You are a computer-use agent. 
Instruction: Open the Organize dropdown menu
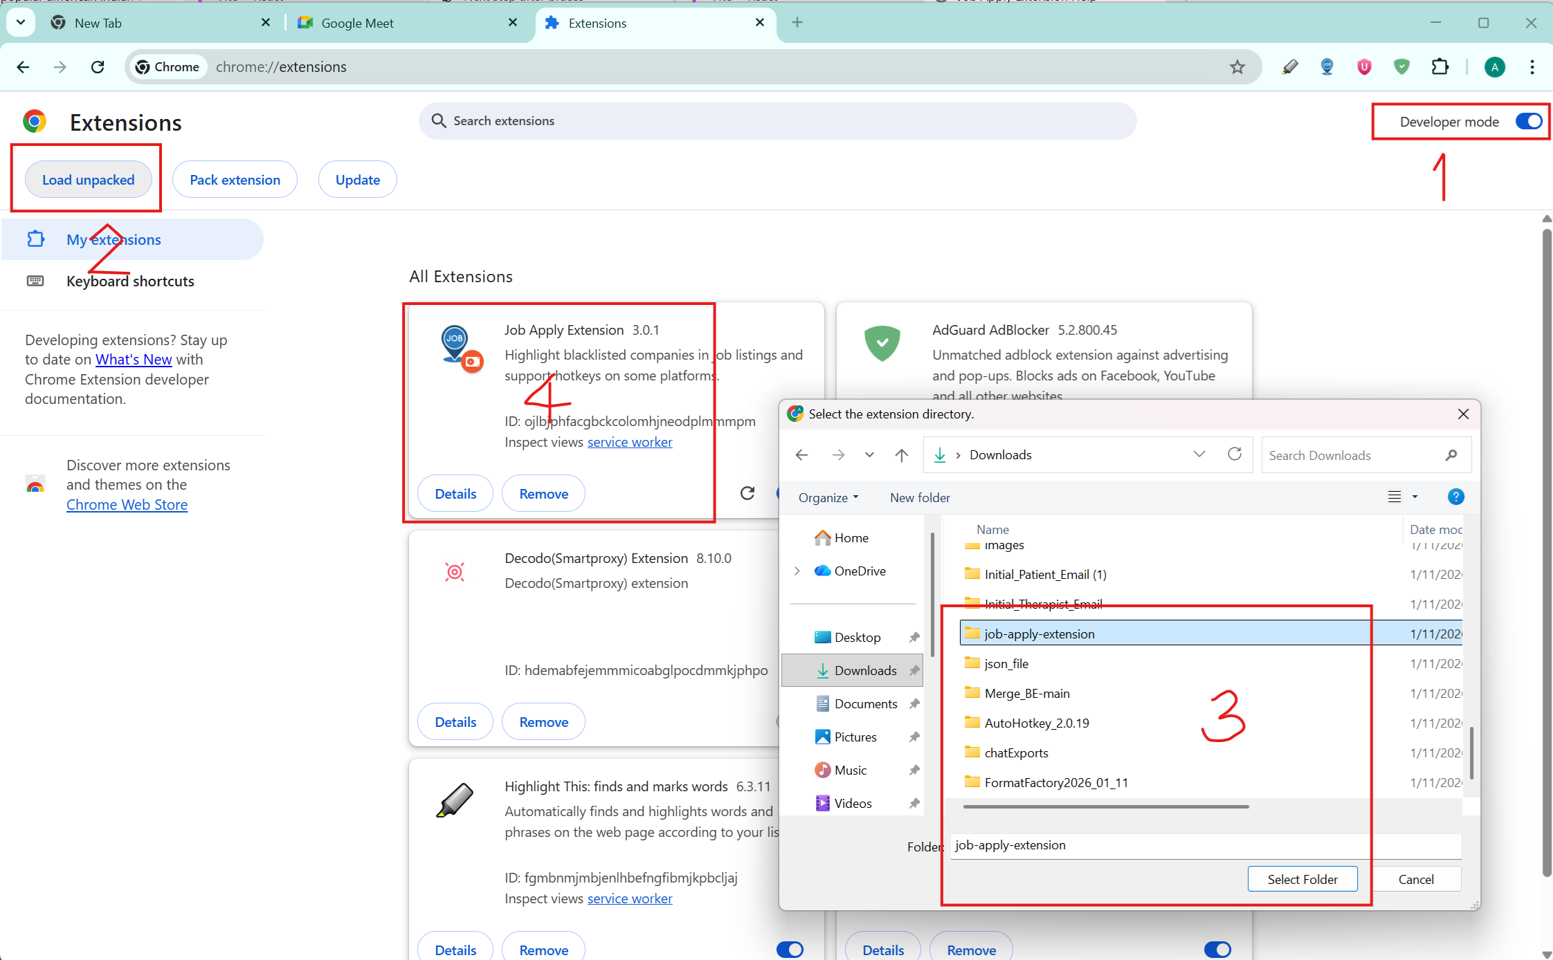pos(828,497)
